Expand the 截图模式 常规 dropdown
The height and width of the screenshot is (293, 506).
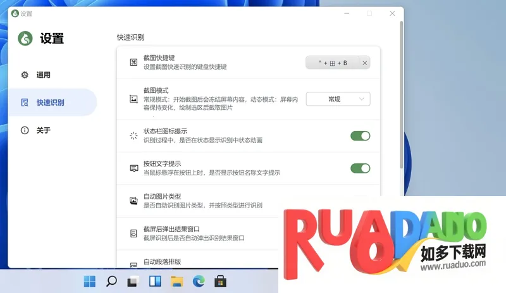(338, 99)
